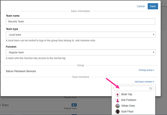
Task: Click the function description about normal log
Action: [36, 58]
